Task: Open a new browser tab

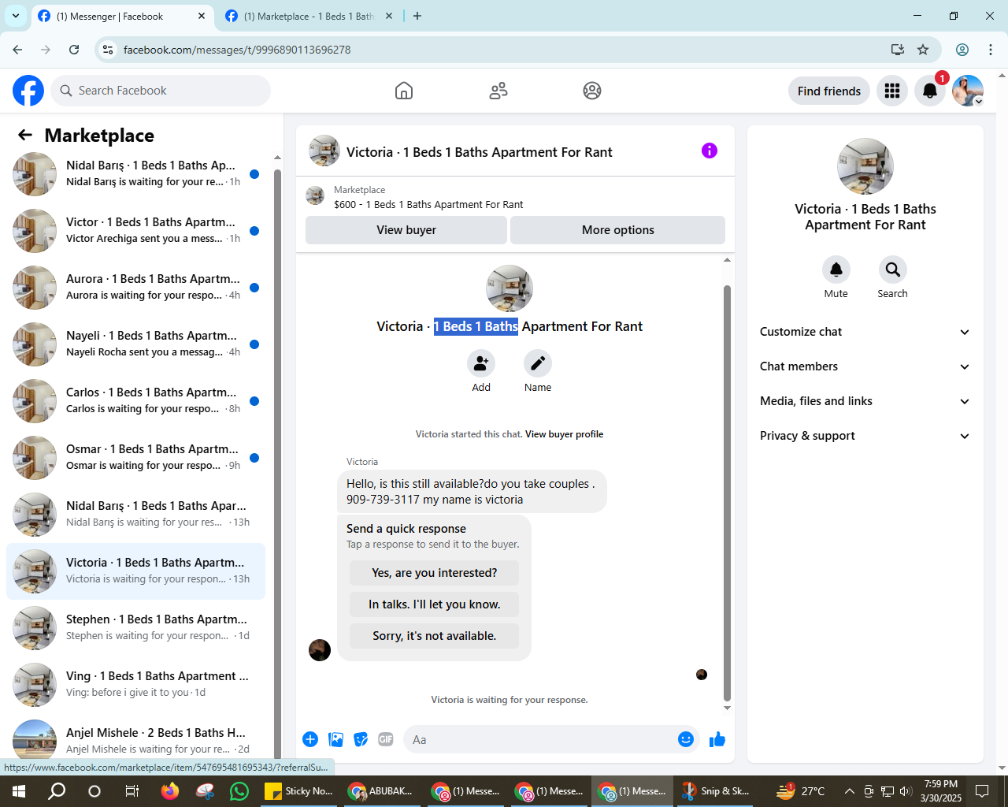Action: coord(417,16)
